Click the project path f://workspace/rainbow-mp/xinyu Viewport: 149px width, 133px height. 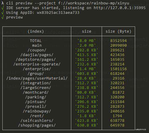[94, 3]
